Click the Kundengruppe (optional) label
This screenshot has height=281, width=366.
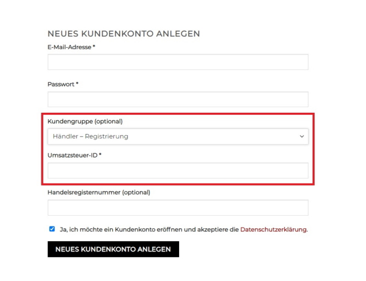click(x=85, y=121)
